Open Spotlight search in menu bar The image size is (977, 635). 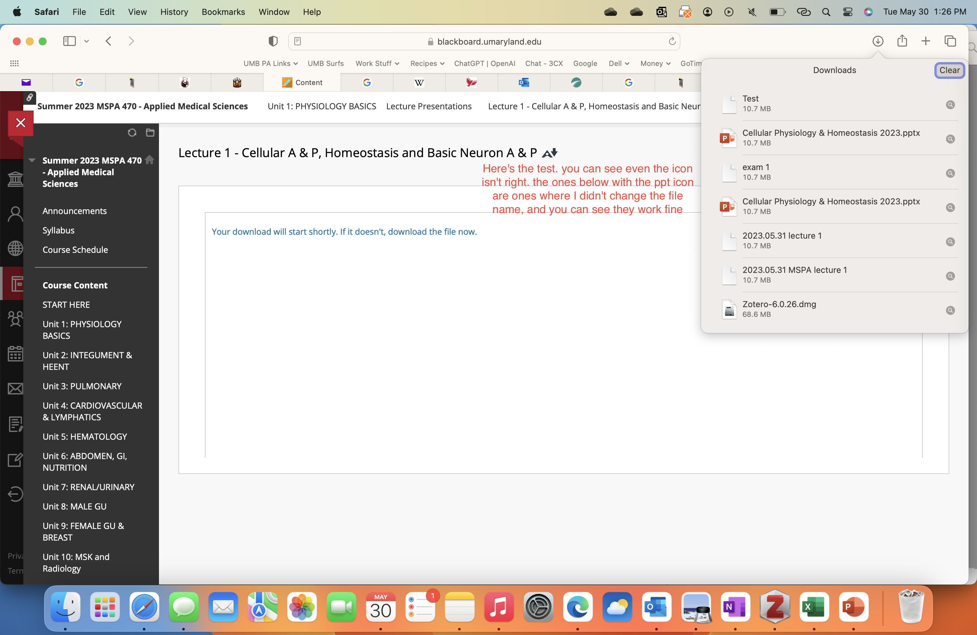(826, 12)
